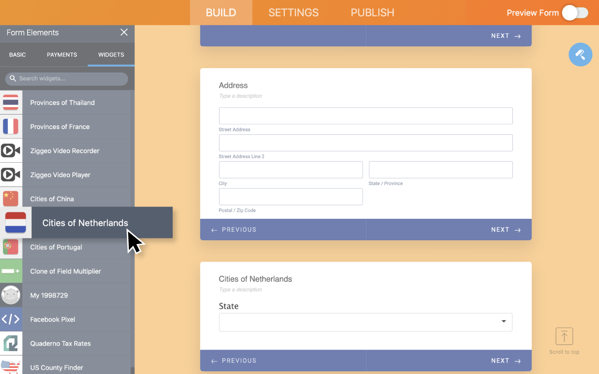
Task: Click the Provinces of France flag icon
Action: pos(10,127)
